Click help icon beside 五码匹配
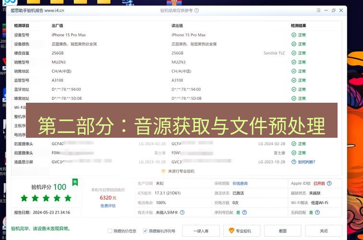This screenshot has width=363, height=240. [317, 212]
